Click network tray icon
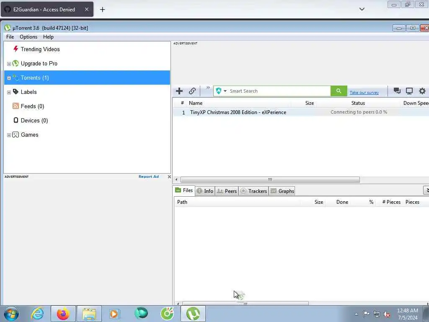The image size is (429, 322). tap(377, 314)
